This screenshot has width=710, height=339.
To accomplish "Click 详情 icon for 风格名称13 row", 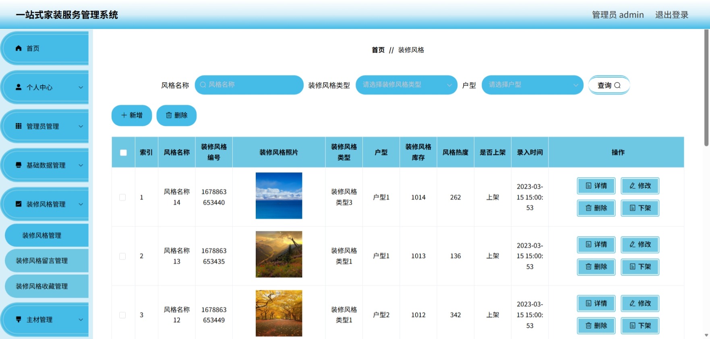I will [x=588, y=244].
